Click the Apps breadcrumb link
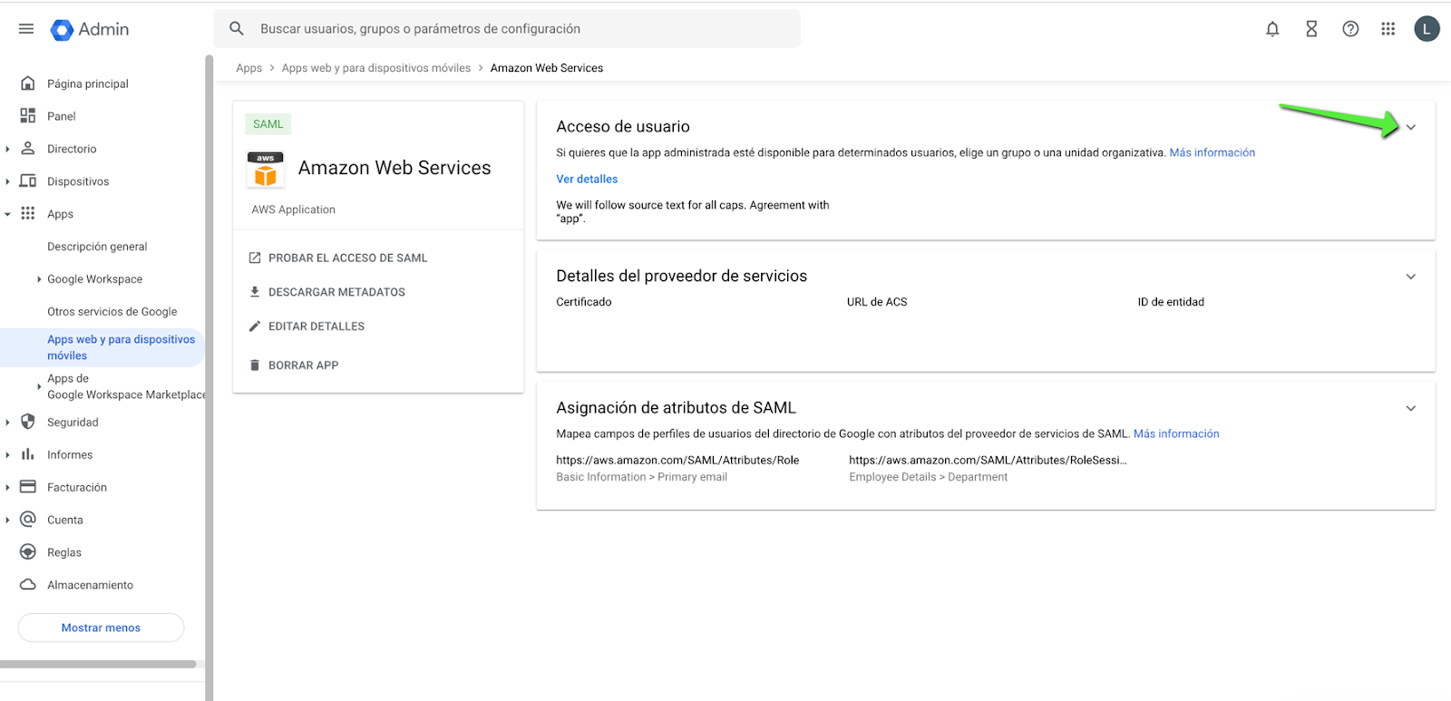Image resolution: width=1451 pixels, height=701 pixels. pos(248,68)
